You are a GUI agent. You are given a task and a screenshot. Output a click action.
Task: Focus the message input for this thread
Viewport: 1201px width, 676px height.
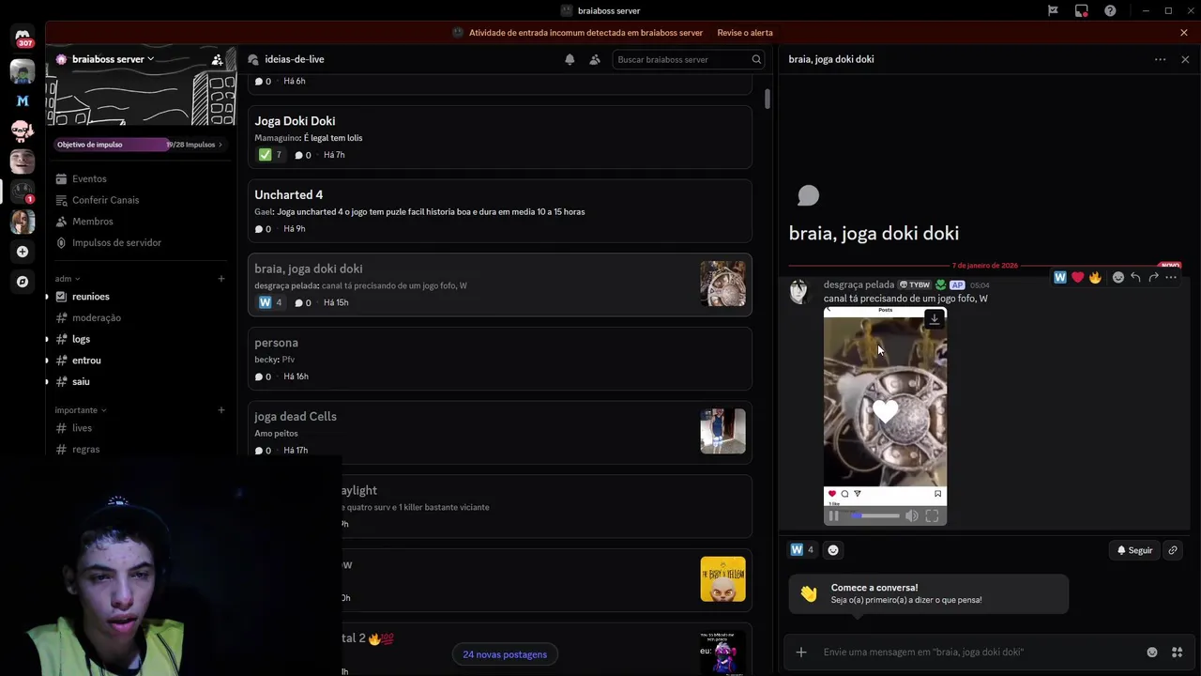(976, 652)
